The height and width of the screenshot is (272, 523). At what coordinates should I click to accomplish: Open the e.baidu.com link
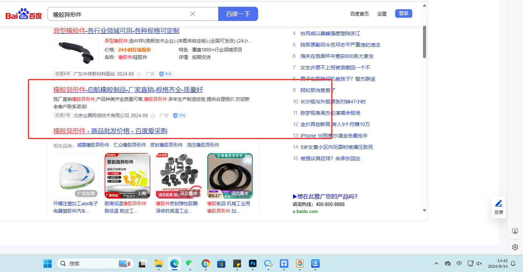305,211
